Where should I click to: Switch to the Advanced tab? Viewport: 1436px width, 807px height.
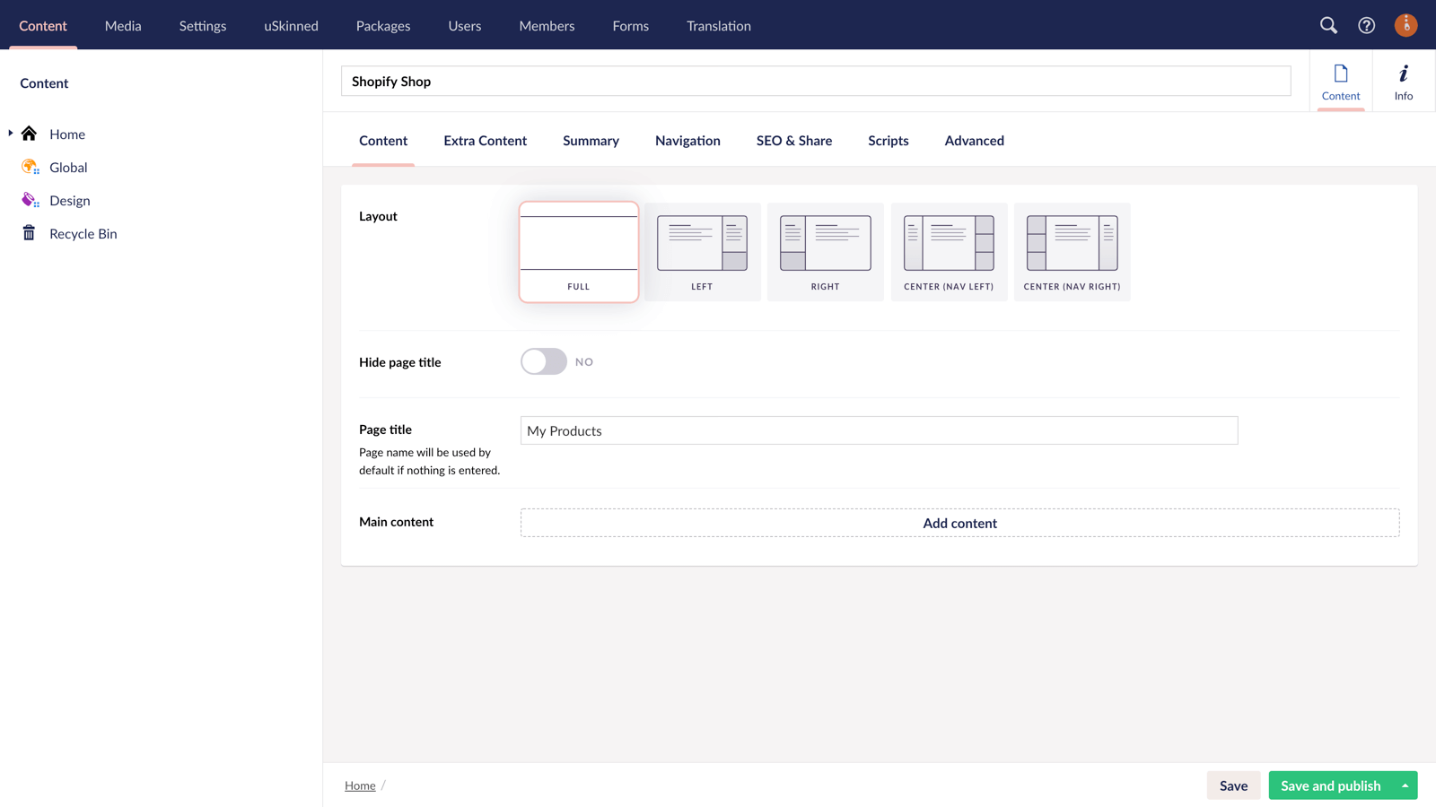tap(975, 141)
